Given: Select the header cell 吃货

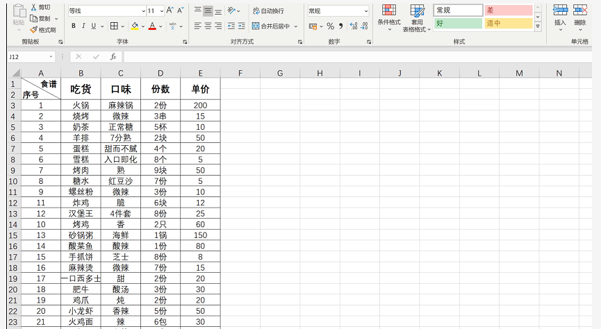Looking at the screenshot, I should (x=81, y=89).
